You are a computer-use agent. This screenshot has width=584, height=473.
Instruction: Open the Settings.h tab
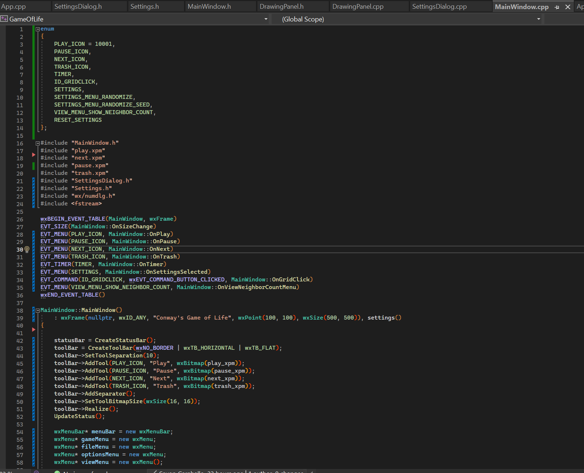pyautogui.click(x=144, y=7)
